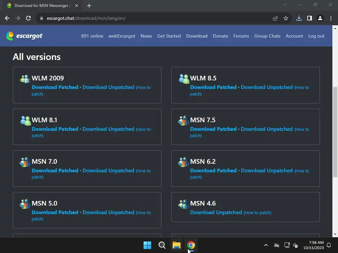This screenshot has height=253, width=338.
Task: Click the scrollbar down arrow
Action: (x=335, y=234)
